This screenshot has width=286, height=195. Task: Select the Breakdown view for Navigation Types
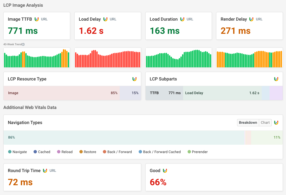coord(248,123)
